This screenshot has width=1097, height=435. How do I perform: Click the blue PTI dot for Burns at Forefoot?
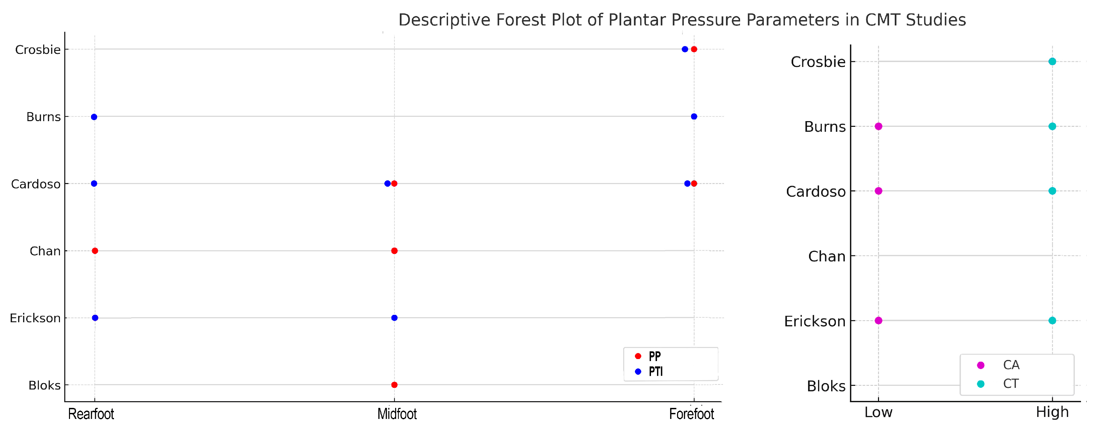(x=694, y=117)
